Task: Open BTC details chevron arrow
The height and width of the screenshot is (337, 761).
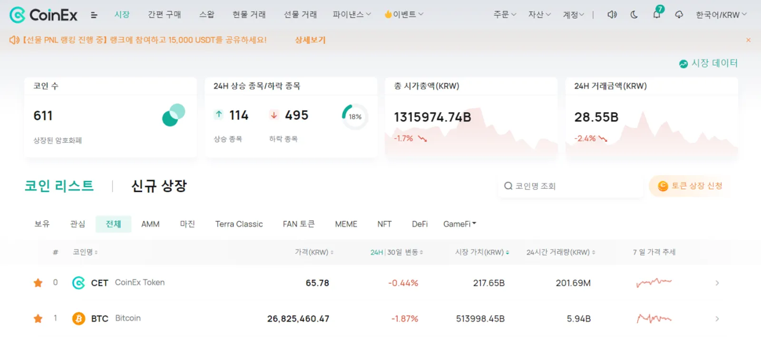Action: [717, 318]
